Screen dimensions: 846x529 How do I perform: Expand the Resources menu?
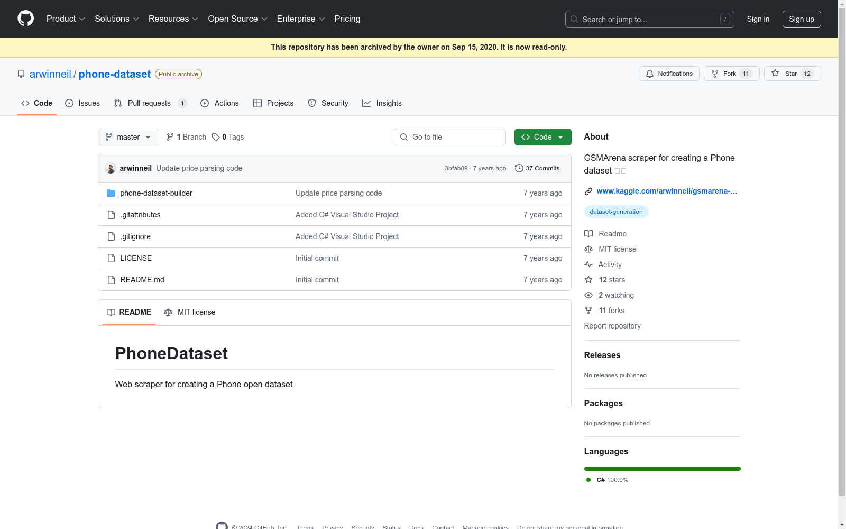coord(173,19)
